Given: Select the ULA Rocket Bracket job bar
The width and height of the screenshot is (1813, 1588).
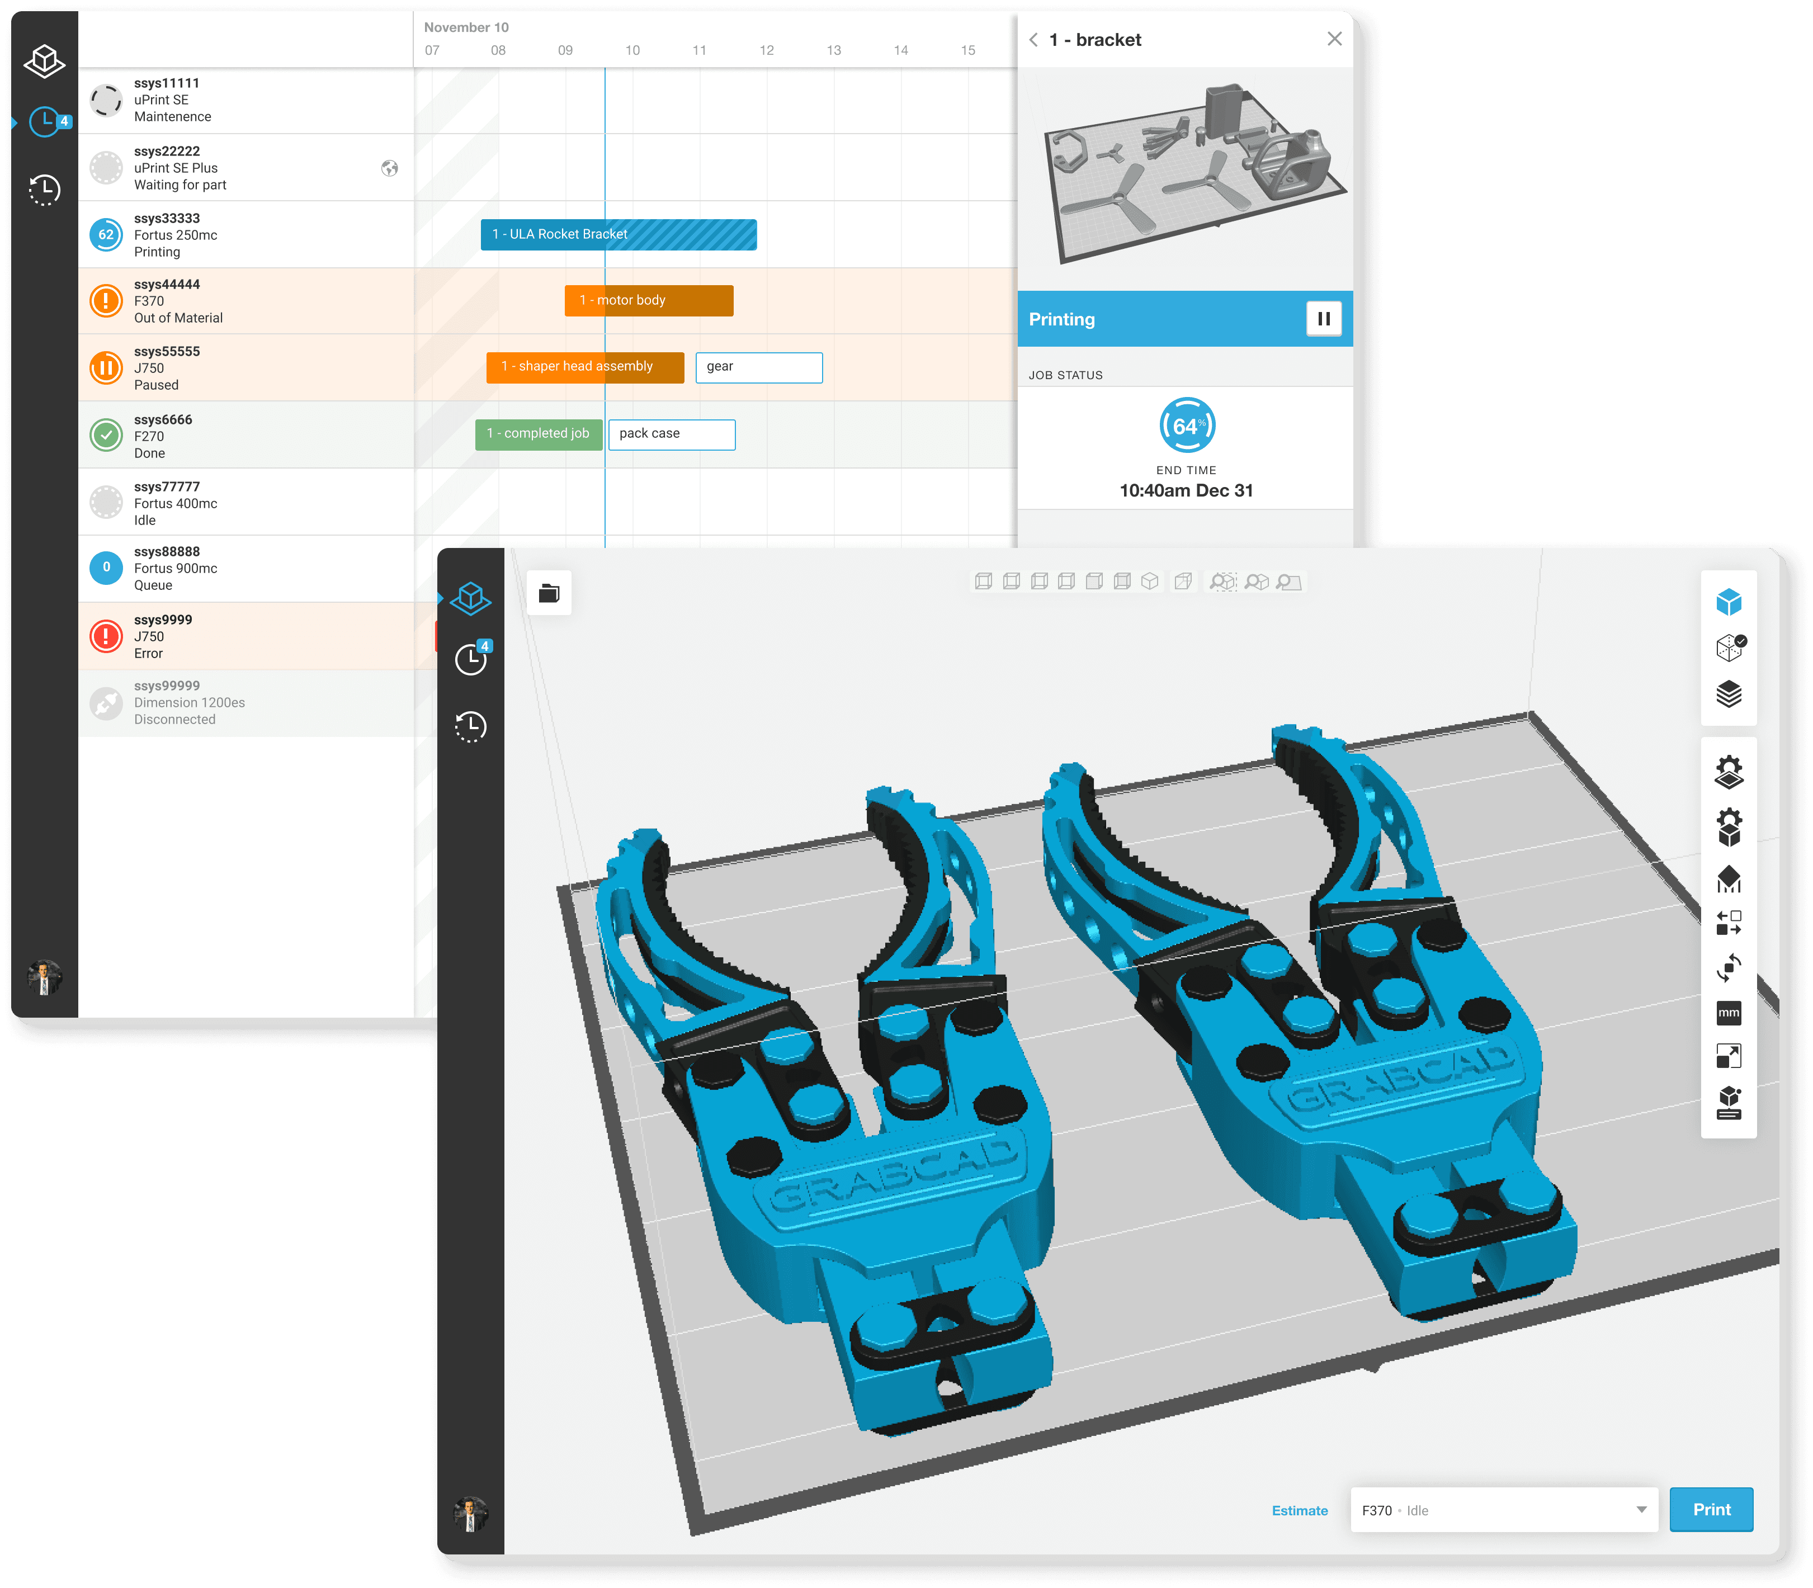Looking at the screenshot, I should (617, 235).
